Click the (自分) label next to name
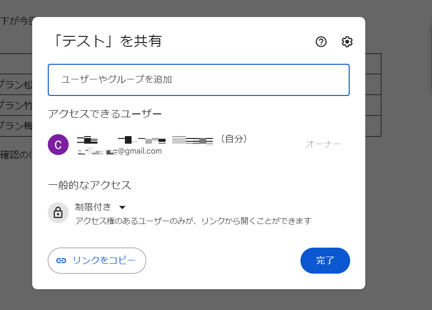This screenshot has height=310, width=432. point(234,139)
